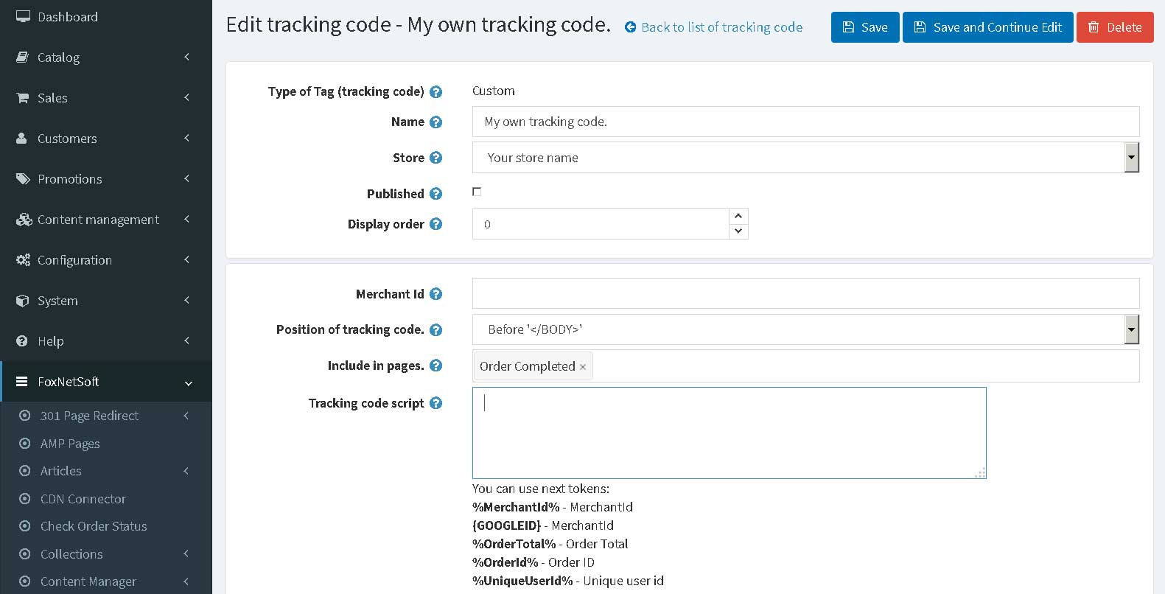Click the Configuration gears icon
1165x594 pixels.
[x=23, y=259]
